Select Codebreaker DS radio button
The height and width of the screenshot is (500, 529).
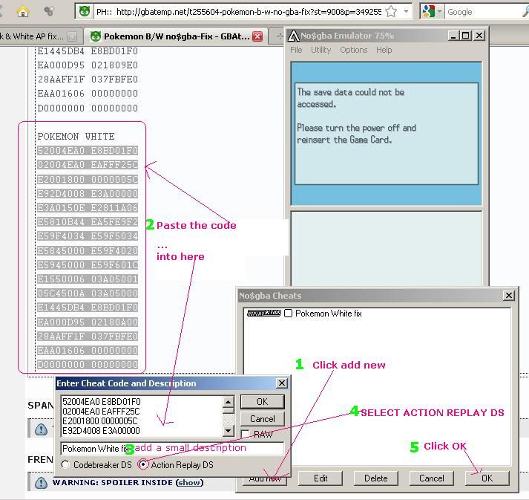coord(65,465)
